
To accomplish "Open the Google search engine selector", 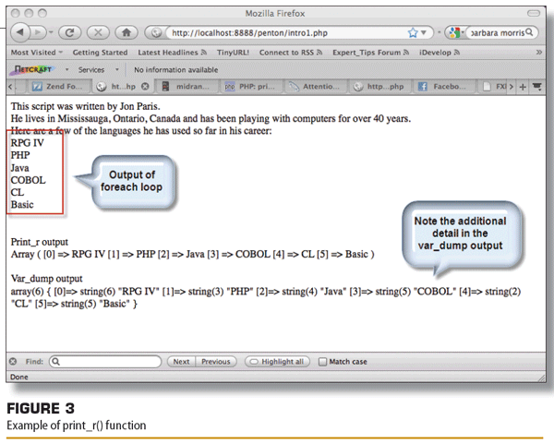I will [x=455, y=33].
